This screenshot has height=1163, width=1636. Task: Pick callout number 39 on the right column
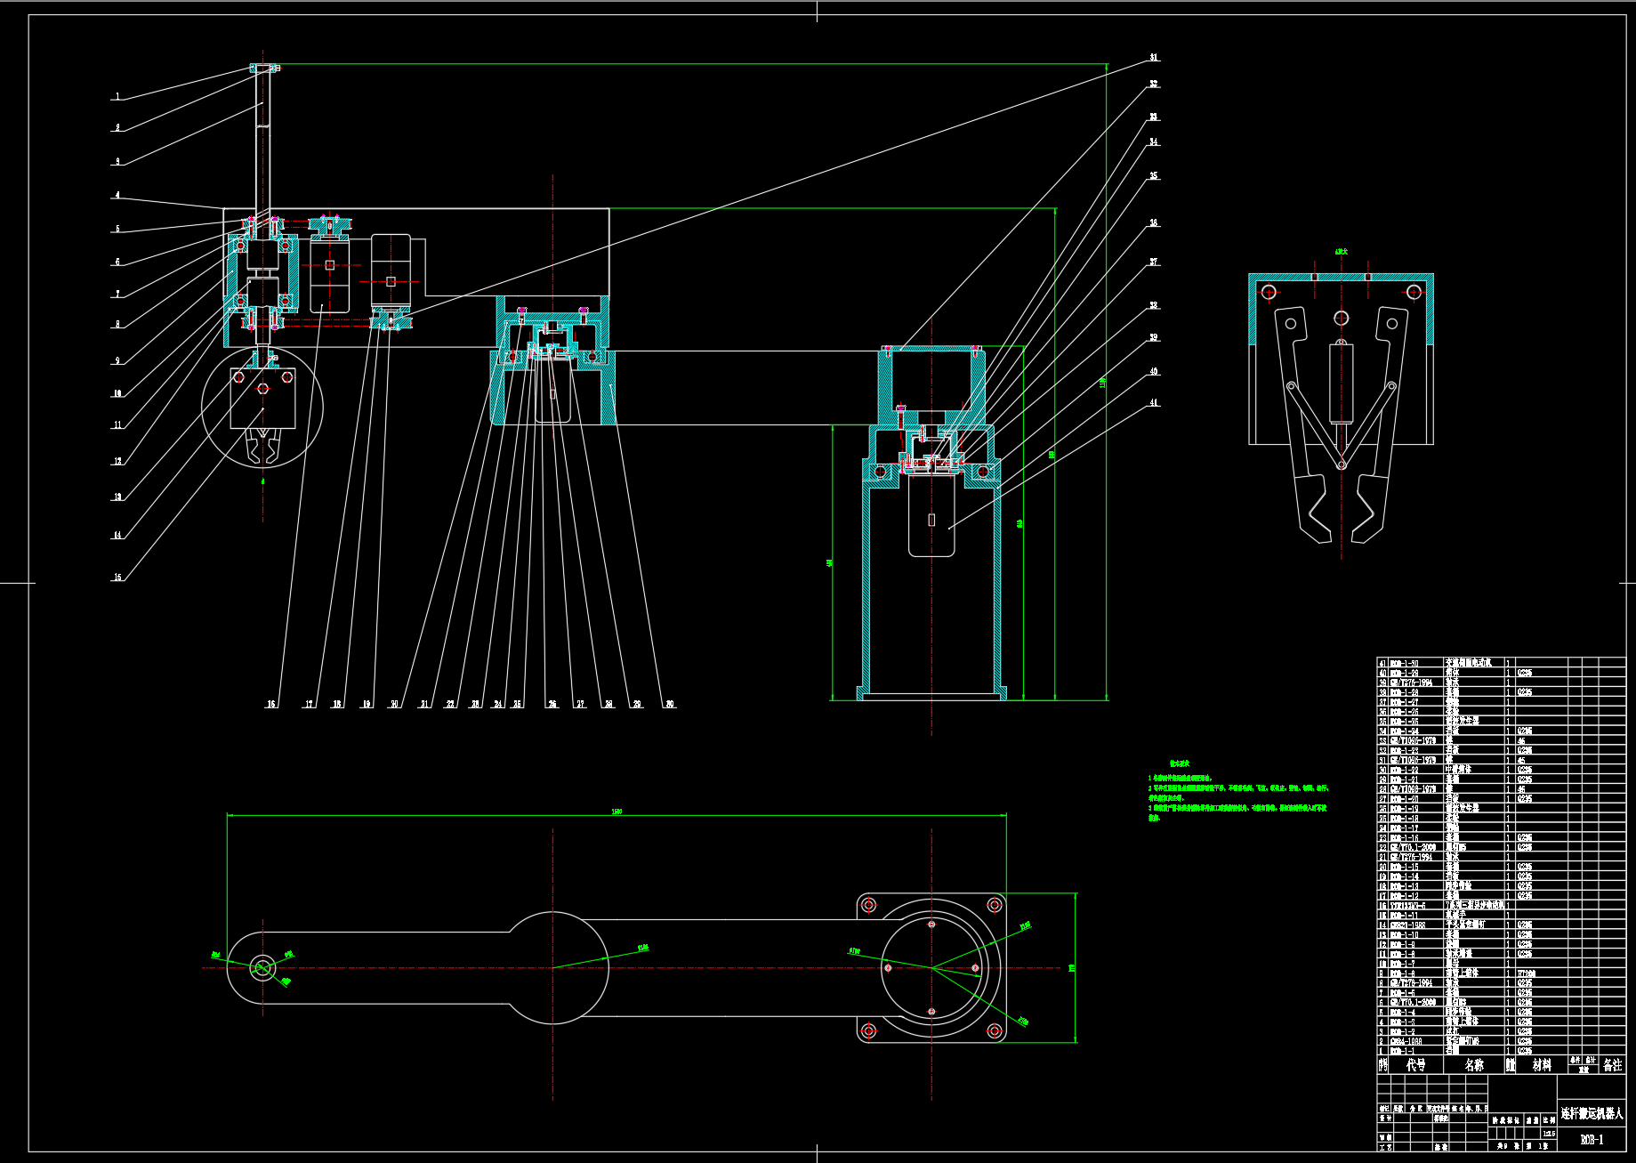coord(1154,337)
